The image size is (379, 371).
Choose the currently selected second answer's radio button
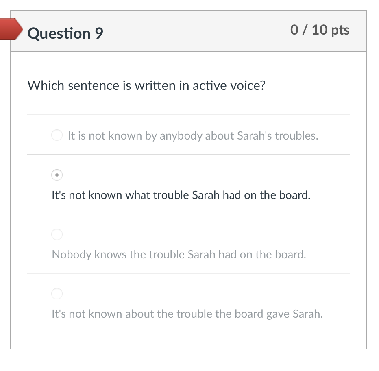tap(57, 175)
